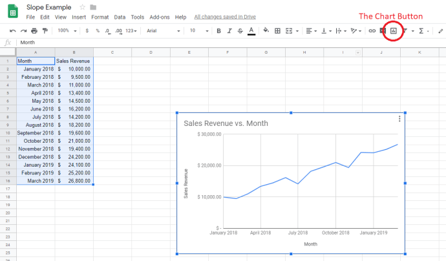This screenshot has width=446, height=261.
Task: Star the Slope Example document
Action: [82, 6]
